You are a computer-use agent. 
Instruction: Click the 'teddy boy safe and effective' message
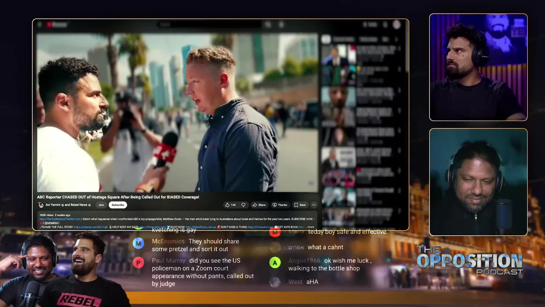[347, 232]
